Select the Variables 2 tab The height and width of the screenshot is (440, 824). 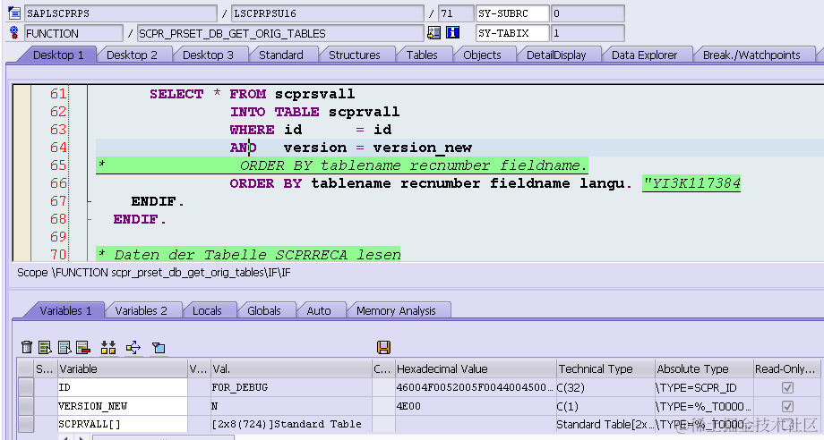[142, 311]
